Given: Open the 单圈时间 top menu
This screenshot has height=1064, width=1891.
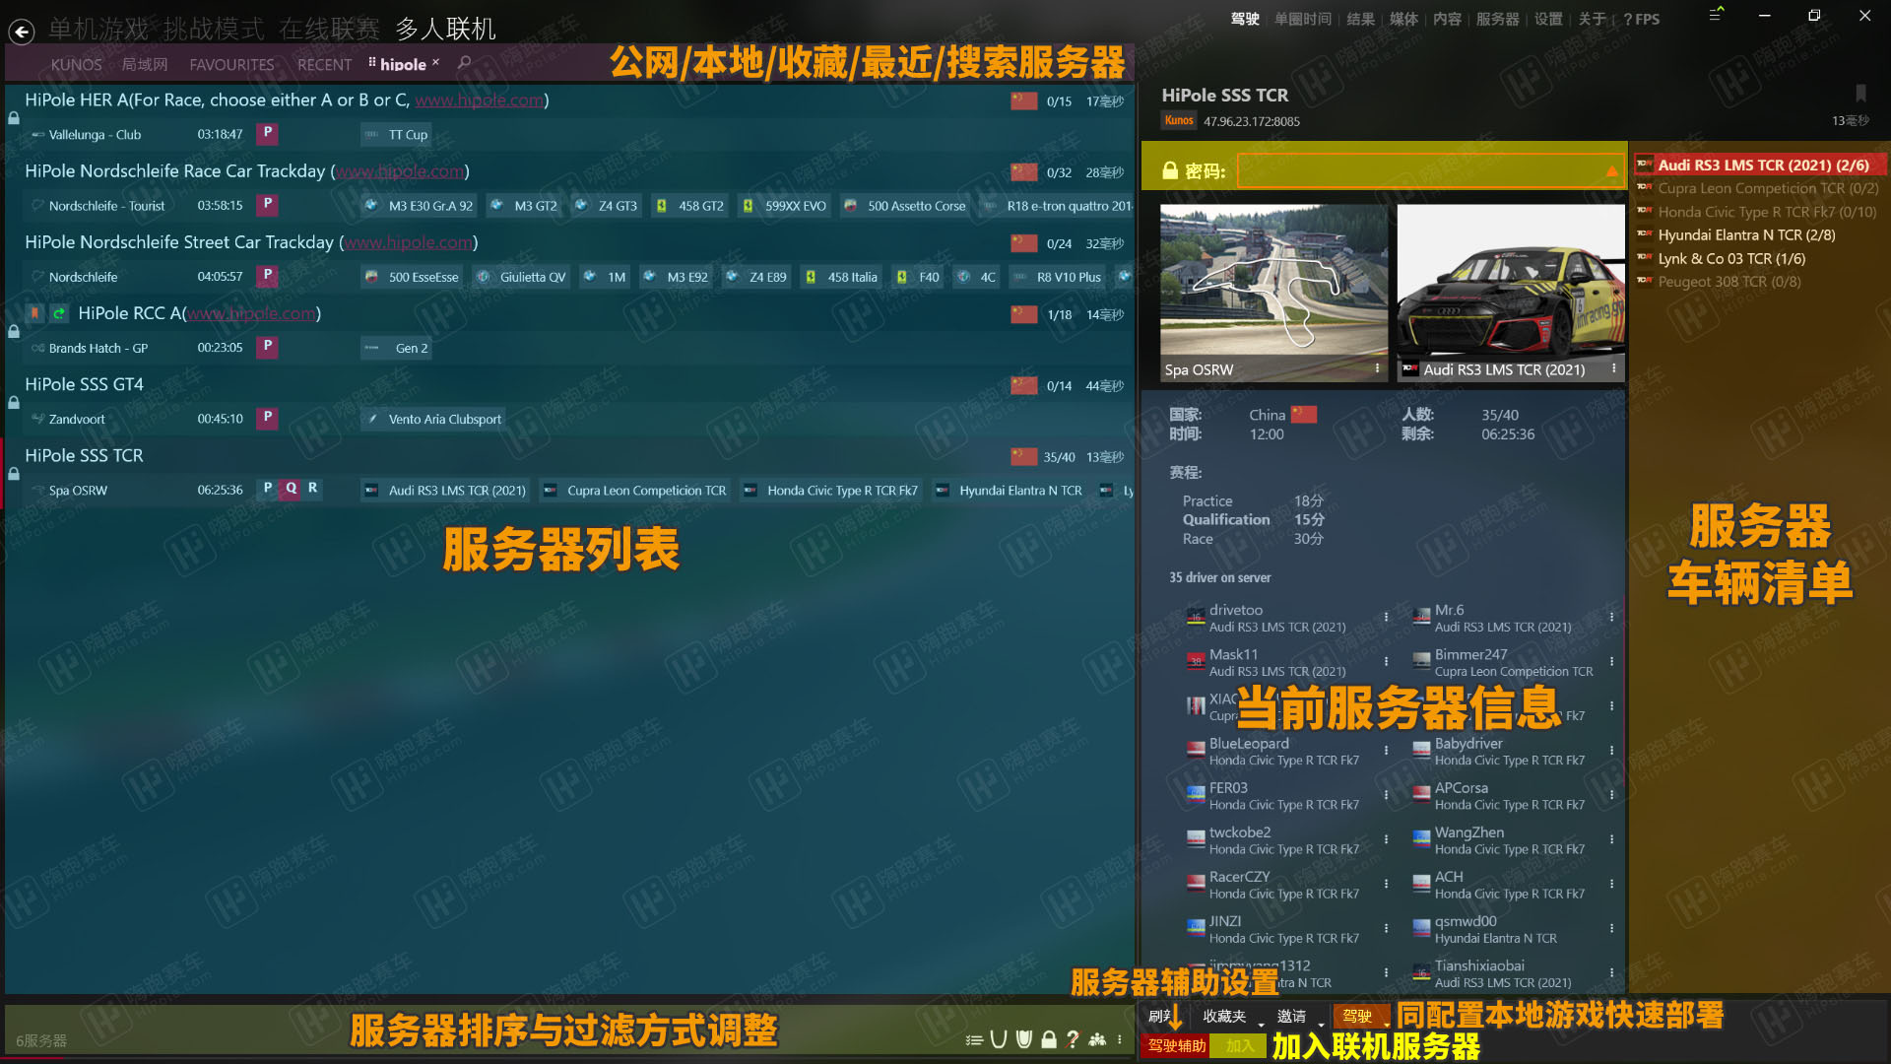Looking at the screenshot, I should coord(1302,19).
